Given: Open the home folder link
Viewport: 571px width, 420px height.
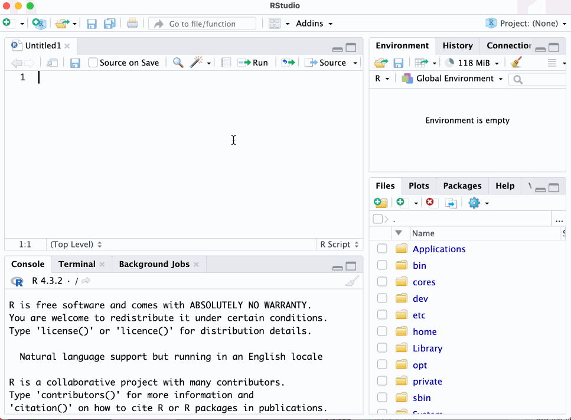Looking at the screenshot, I should point(425,331).
